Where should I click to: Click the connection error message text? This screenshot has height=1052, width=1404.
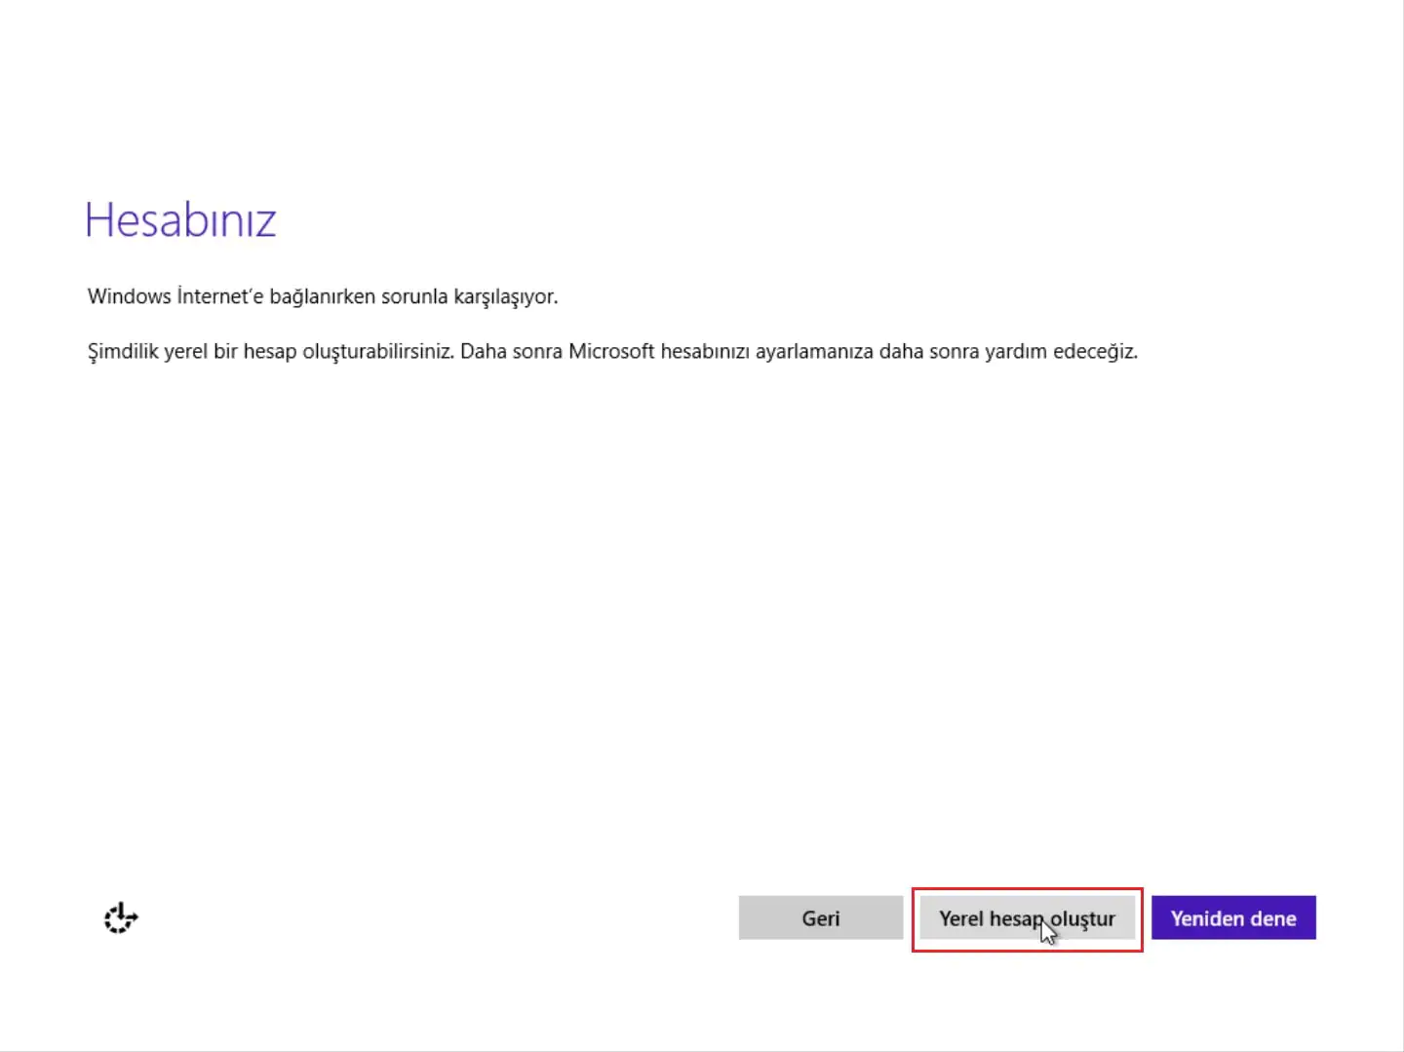tap(323, 296)
